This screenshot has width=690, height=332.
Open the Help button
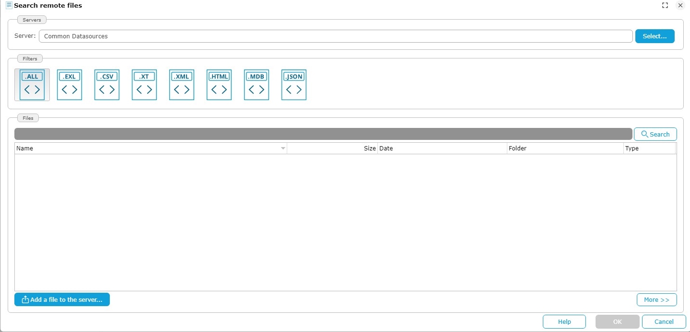coord(564,321)
